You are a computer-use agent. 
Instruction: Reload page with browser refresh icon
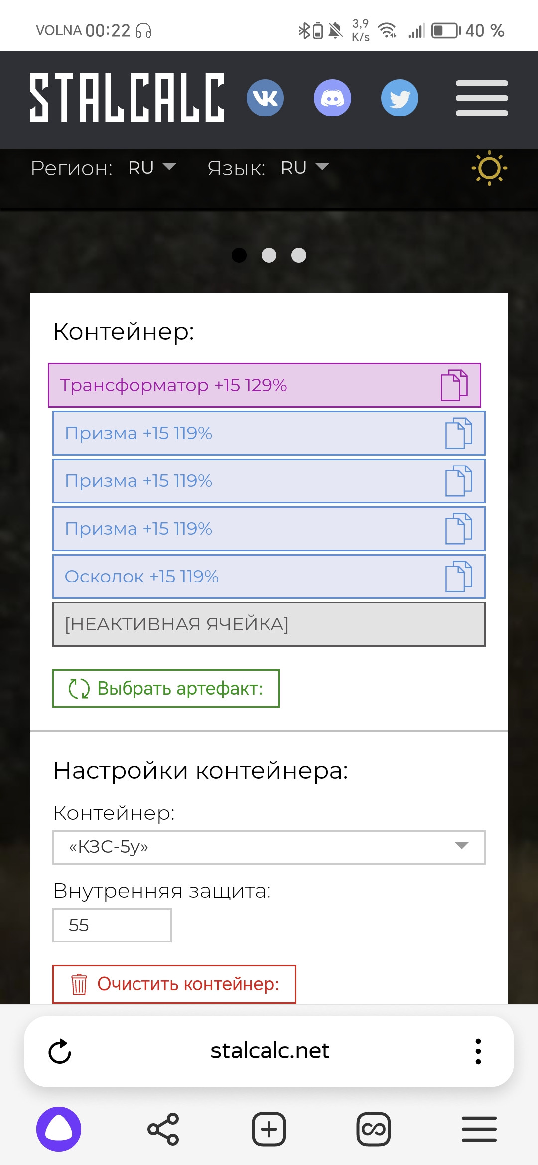click(60, 1051)
